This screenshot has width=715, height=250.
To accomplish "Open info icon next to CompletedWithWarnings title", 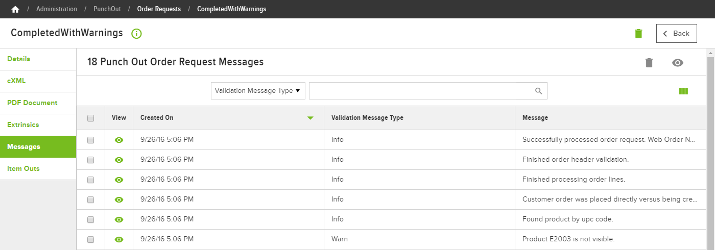I will [136, 34].
